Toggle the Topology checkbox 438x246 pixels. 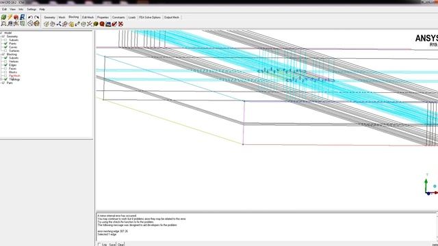point(5,79)
